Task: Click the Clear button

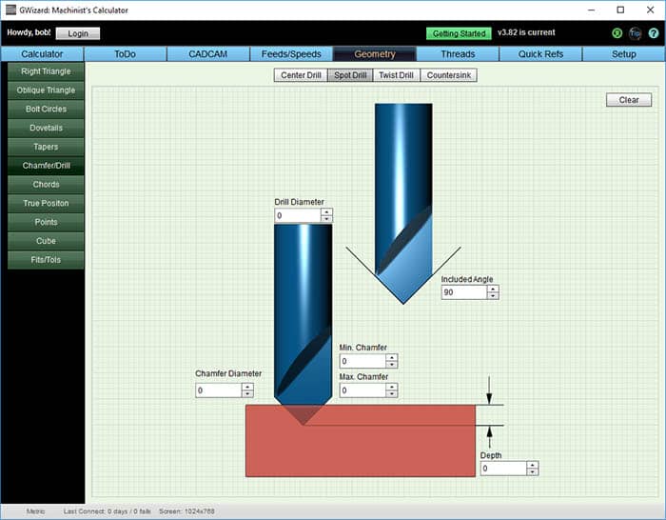Action: [629, 100]
